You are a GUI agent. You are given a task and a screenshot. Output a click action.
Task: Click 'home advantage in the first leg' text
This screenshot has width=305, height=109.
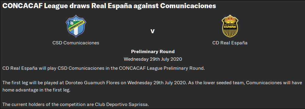click(36, 90)
